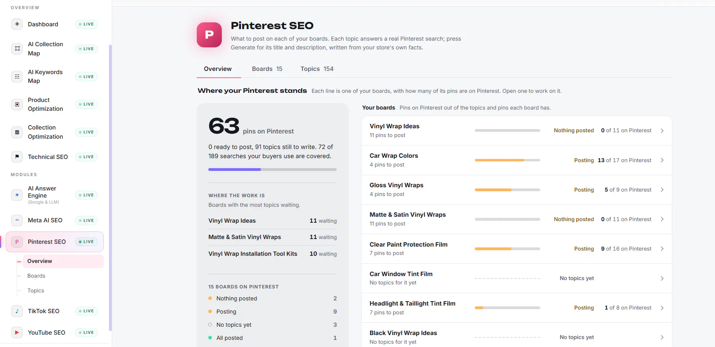Image resolution: width=715 pixels, height=347 pixels.
Task: Switch to the Boards 15 tab
Action: click(267, 69)
